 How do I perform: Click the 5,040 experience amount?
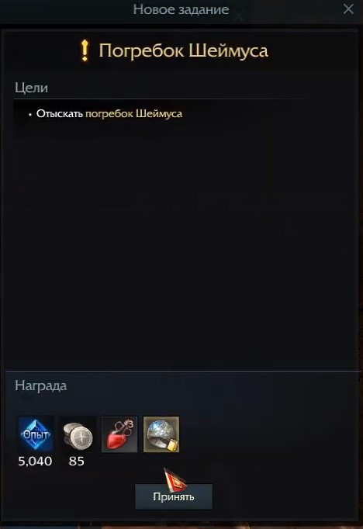tap(35, 462)
